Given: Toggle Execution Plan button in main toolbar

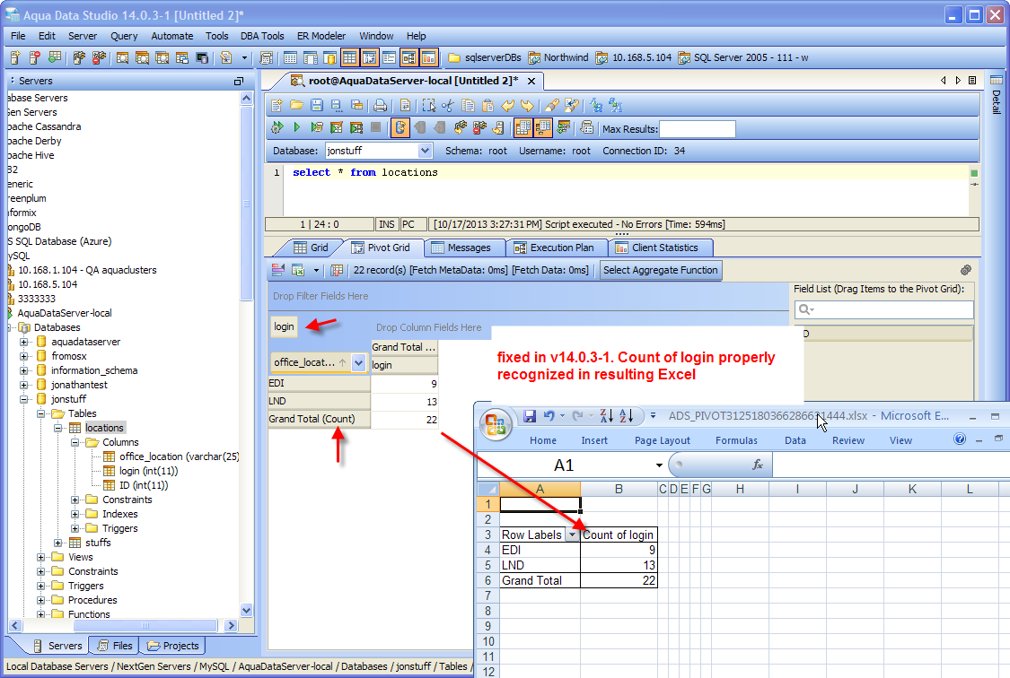Looking at the screenshot, I should point(409,58).
